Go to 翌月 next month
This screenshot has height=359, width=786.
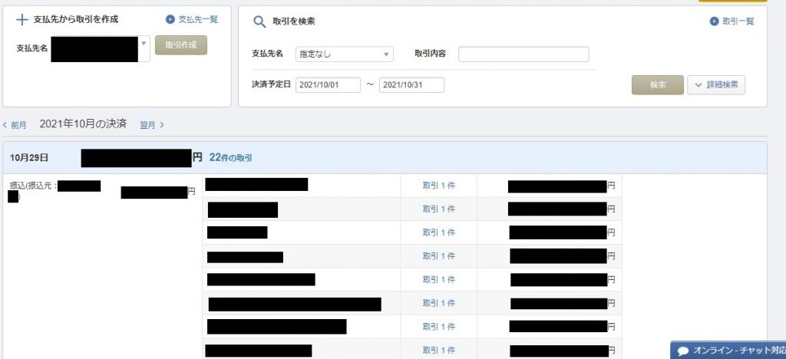pos(151,124)
